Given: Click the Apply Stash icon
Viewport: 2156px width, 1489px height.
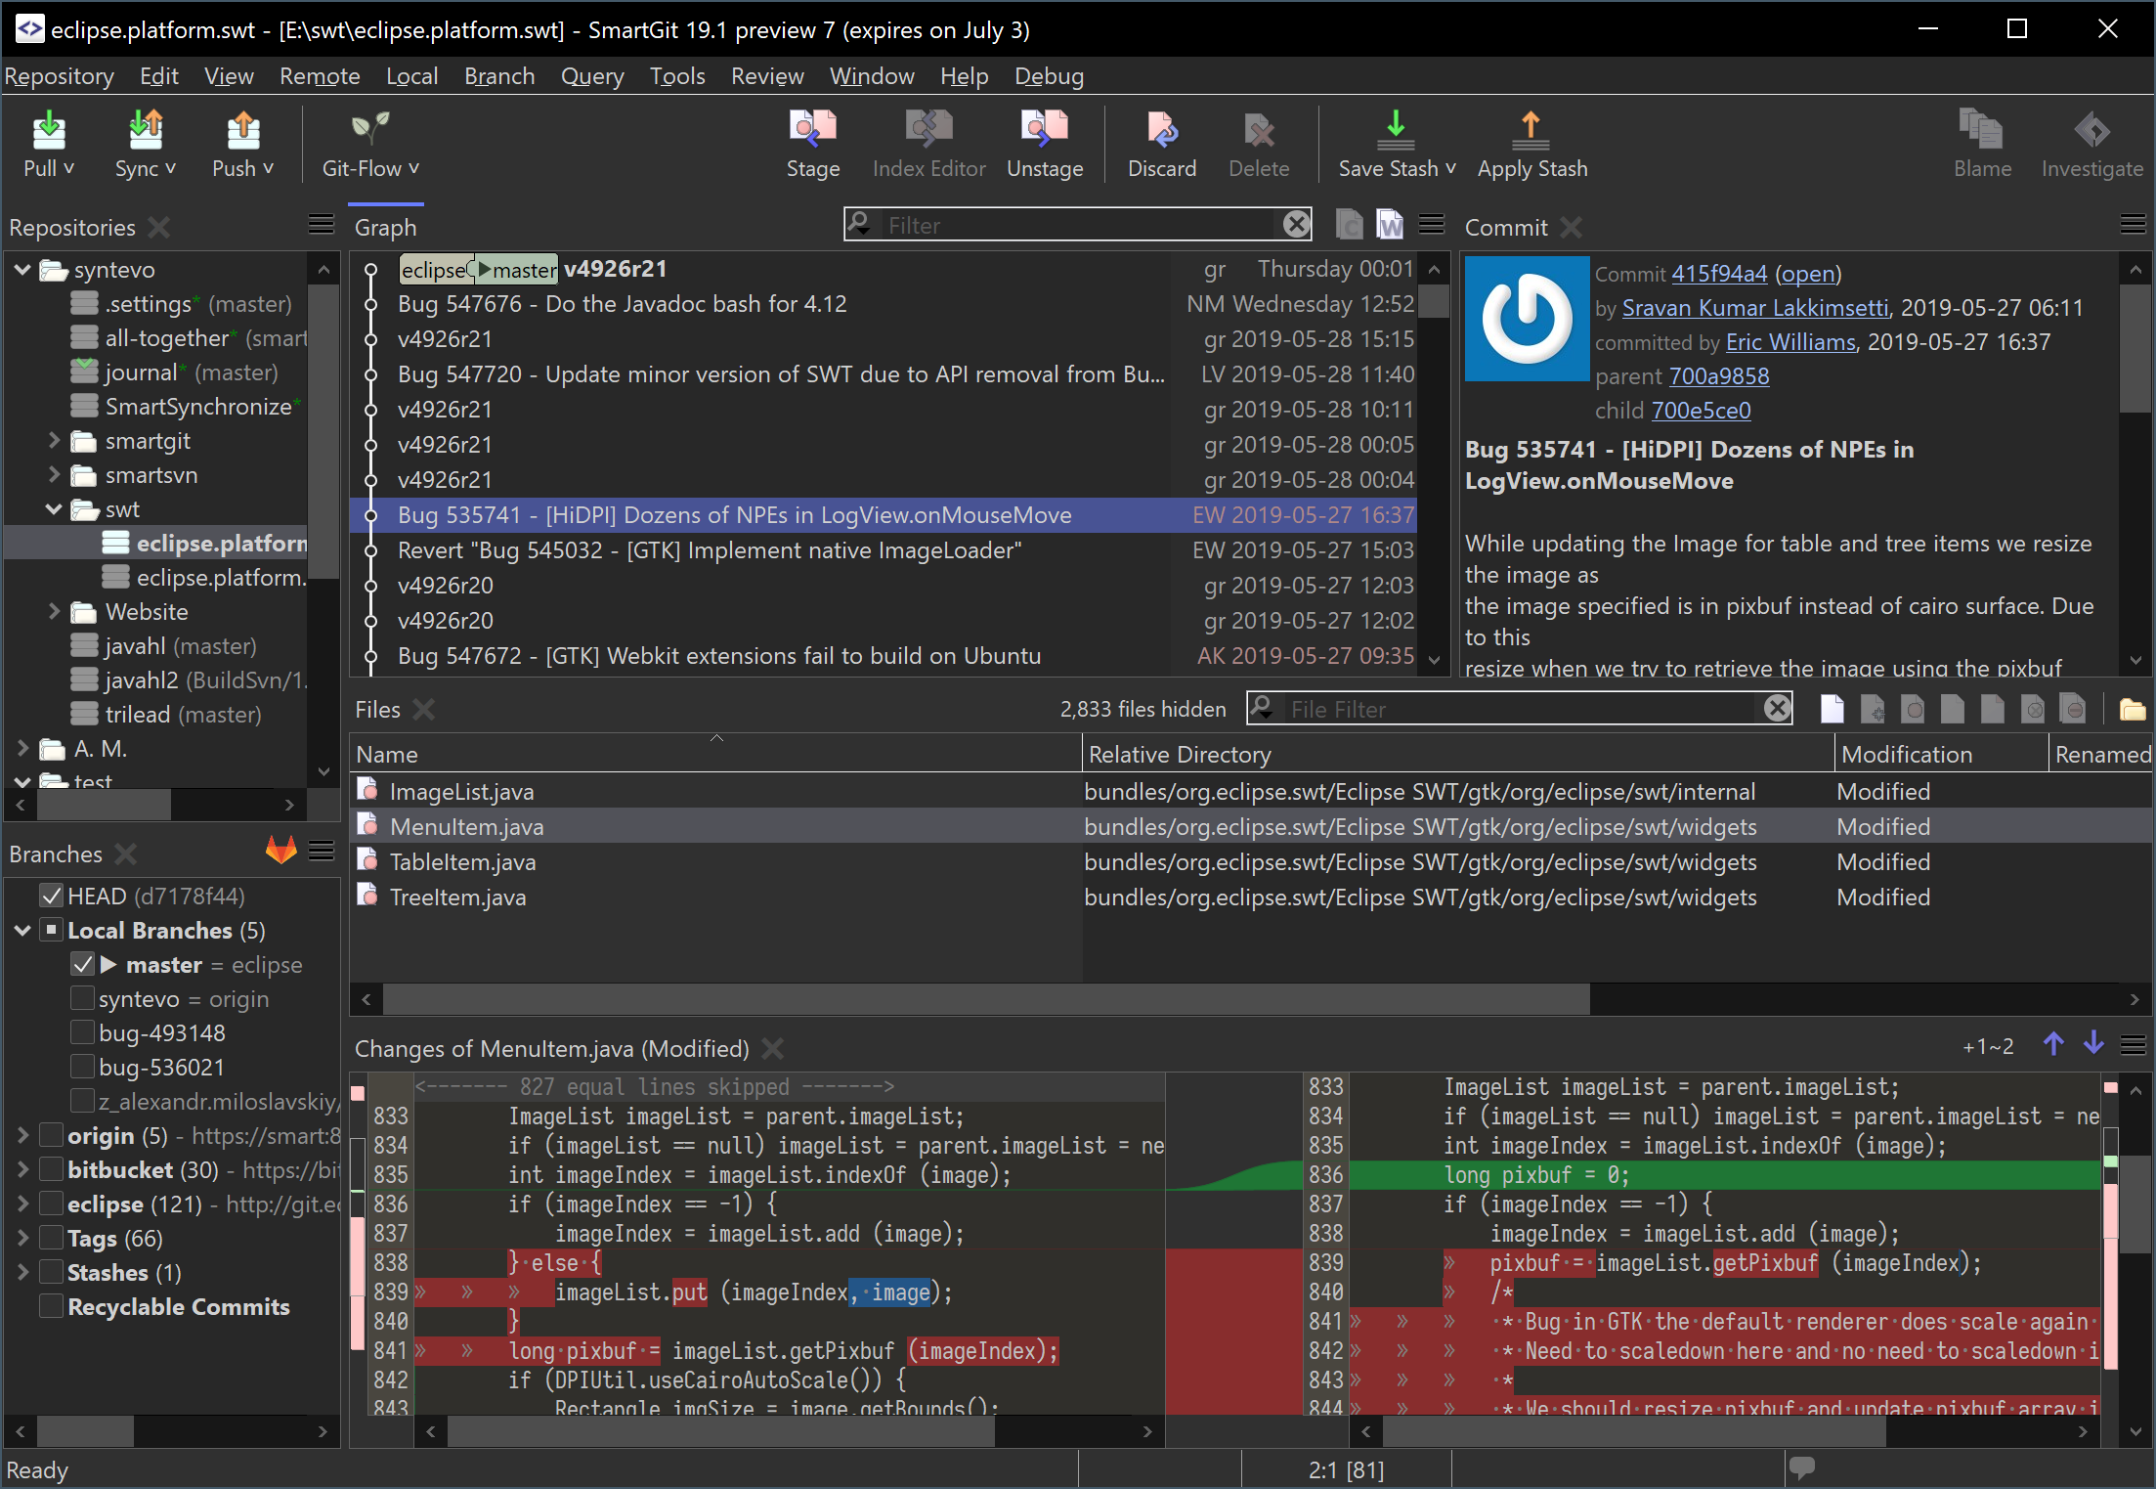Looking at the screenshot, I should [x=1530, y=144].
